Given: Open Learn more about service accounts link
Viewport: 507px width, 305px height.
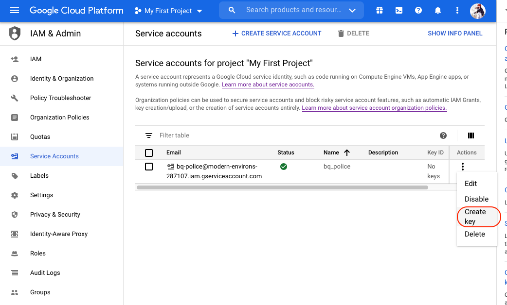Looking at the screenshot, I should 268,85.
